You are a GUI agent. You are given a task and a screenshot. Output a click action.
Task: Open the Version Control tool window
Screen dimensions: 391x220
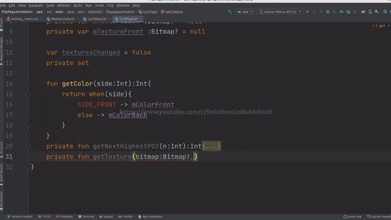(x=20, y=216)
